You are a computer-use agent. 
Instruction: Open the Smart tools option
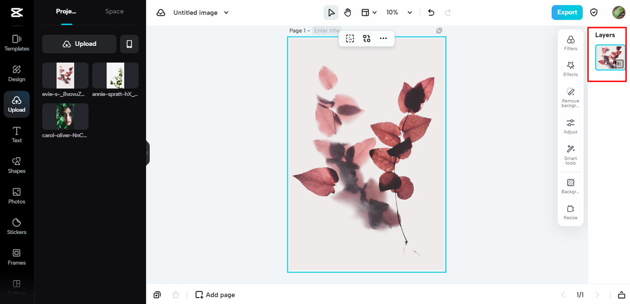[570, 155]
